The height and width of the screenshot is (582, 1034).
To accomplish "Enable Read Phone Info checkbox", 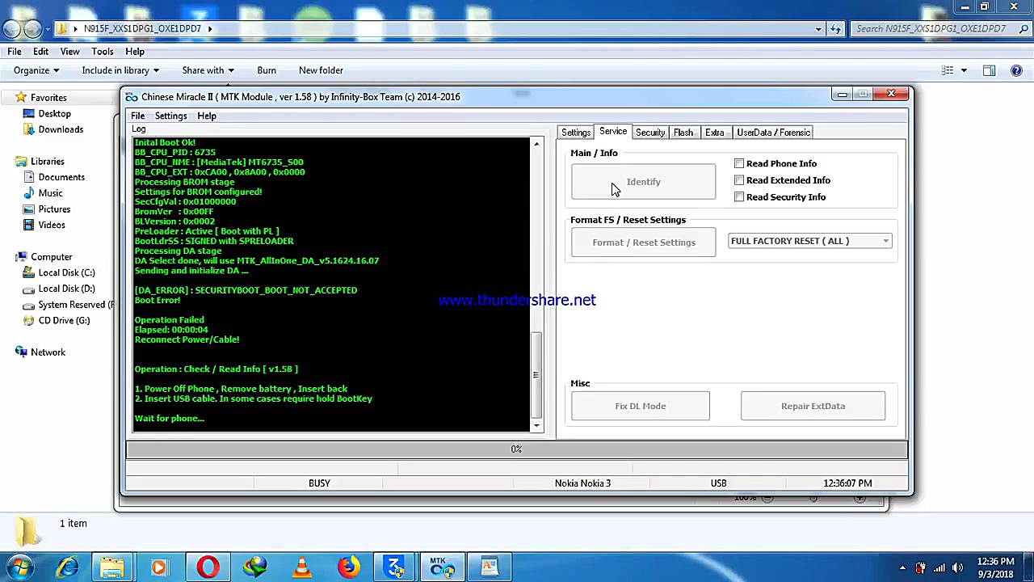I will [739, 163].
